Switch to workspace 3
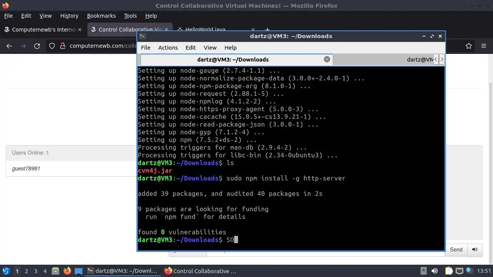 (x=35, y=271)
